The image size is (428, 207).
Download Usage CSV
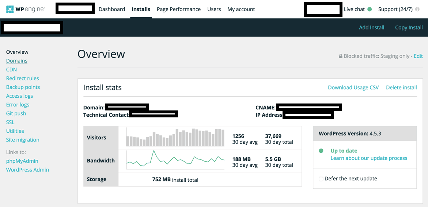(353, 87)
